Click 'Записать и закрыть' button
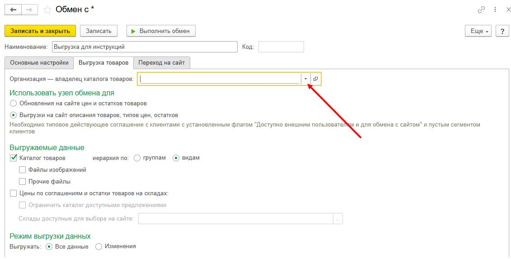The image size is (511, 259). click(40, 31)
